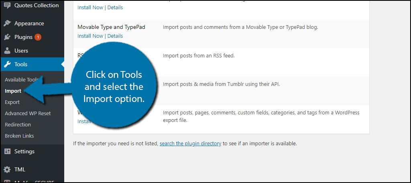This screenshot has width=411, height=183.
Task: Click the Settings sliders icon
Action: point(7,151)
